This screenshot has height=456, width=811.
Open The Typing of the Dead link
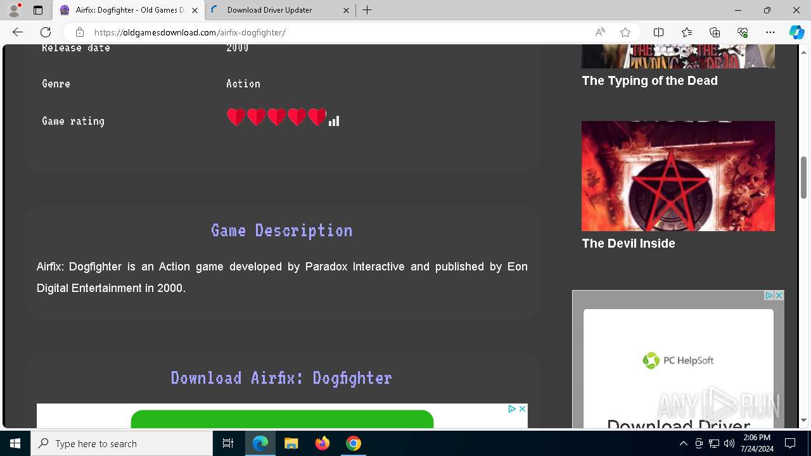pos(649,80)
